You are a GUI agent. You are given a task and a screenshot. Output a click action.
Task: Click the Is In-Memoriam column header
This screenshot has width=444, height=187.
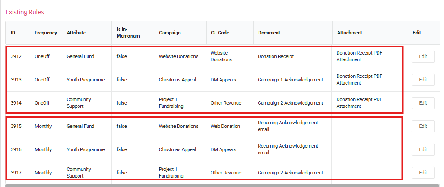point(128,33)
